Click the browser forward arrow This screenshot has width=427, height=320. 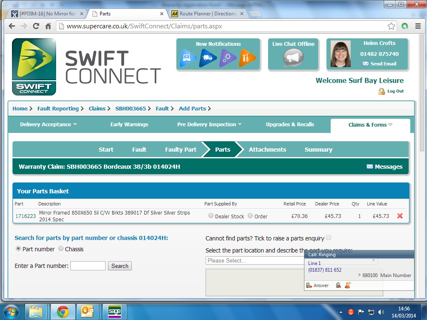click(x=24, y=26)
